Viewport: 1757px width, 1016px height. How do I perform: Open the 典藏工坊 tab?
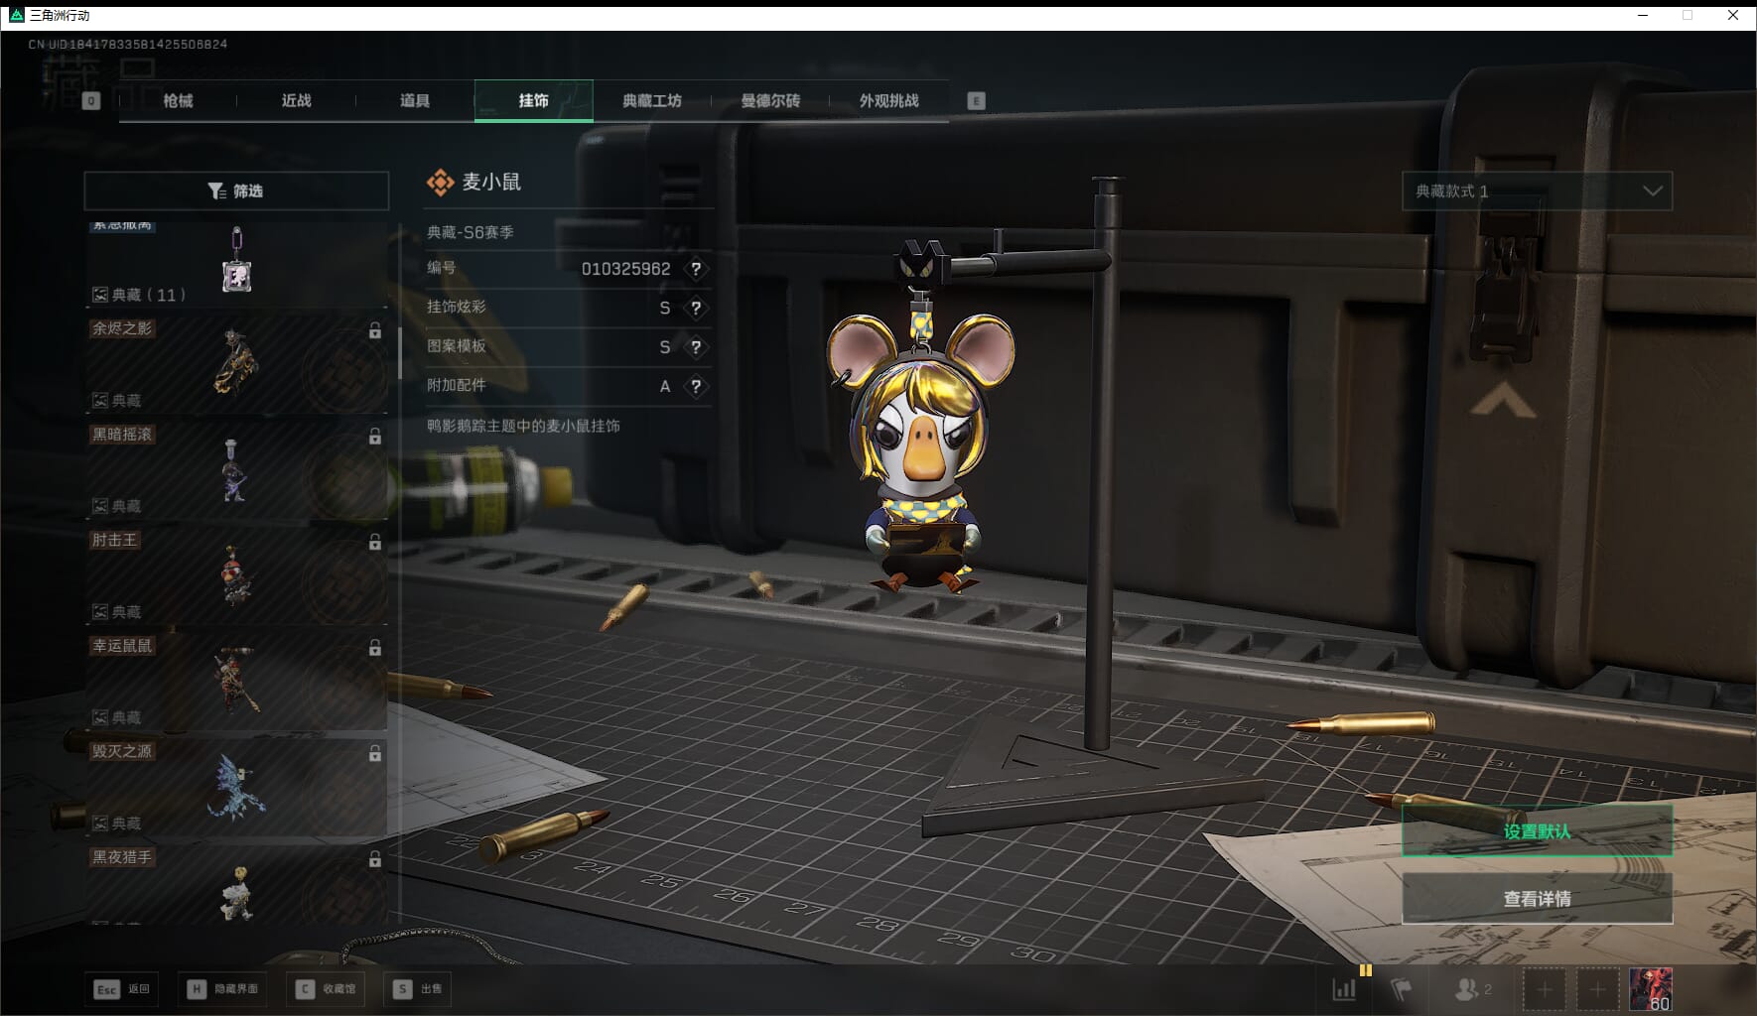[652, 100]
